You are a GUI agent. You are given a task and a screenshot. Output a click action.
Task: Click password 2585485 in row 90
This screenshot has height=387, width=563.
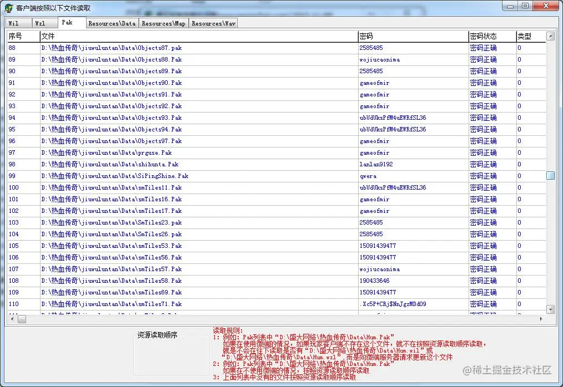[371, 71]
